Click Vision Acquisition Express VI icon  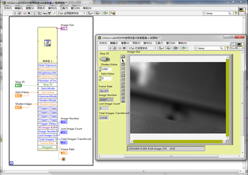pos(47,43)
